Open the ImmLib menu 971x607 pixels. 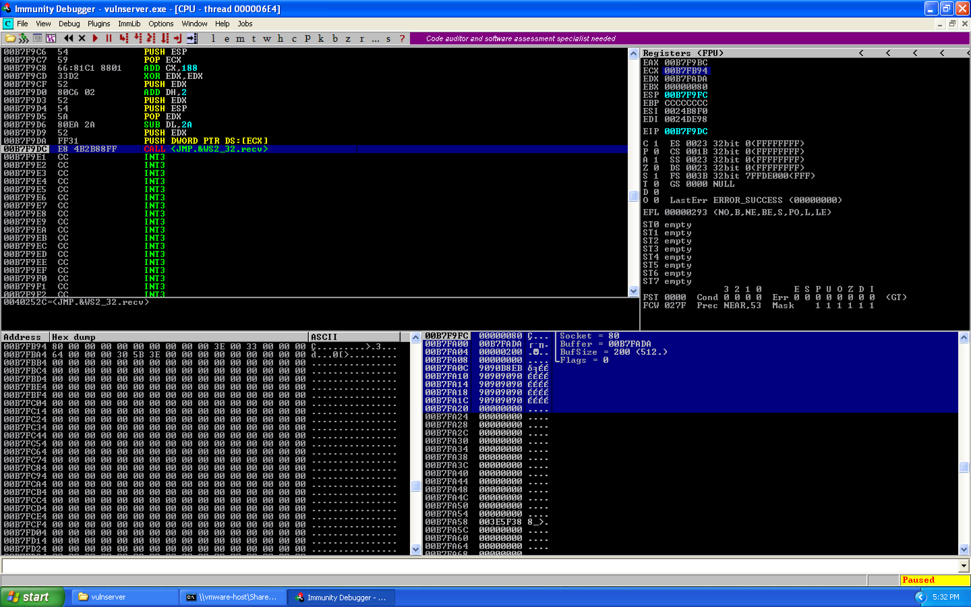point(129,24)
